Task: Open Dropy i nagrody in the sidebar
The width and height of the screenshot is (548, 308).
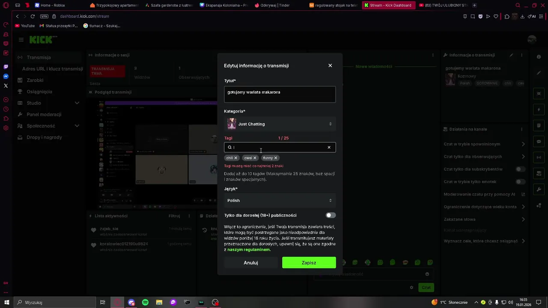Action: pos(44,137)
